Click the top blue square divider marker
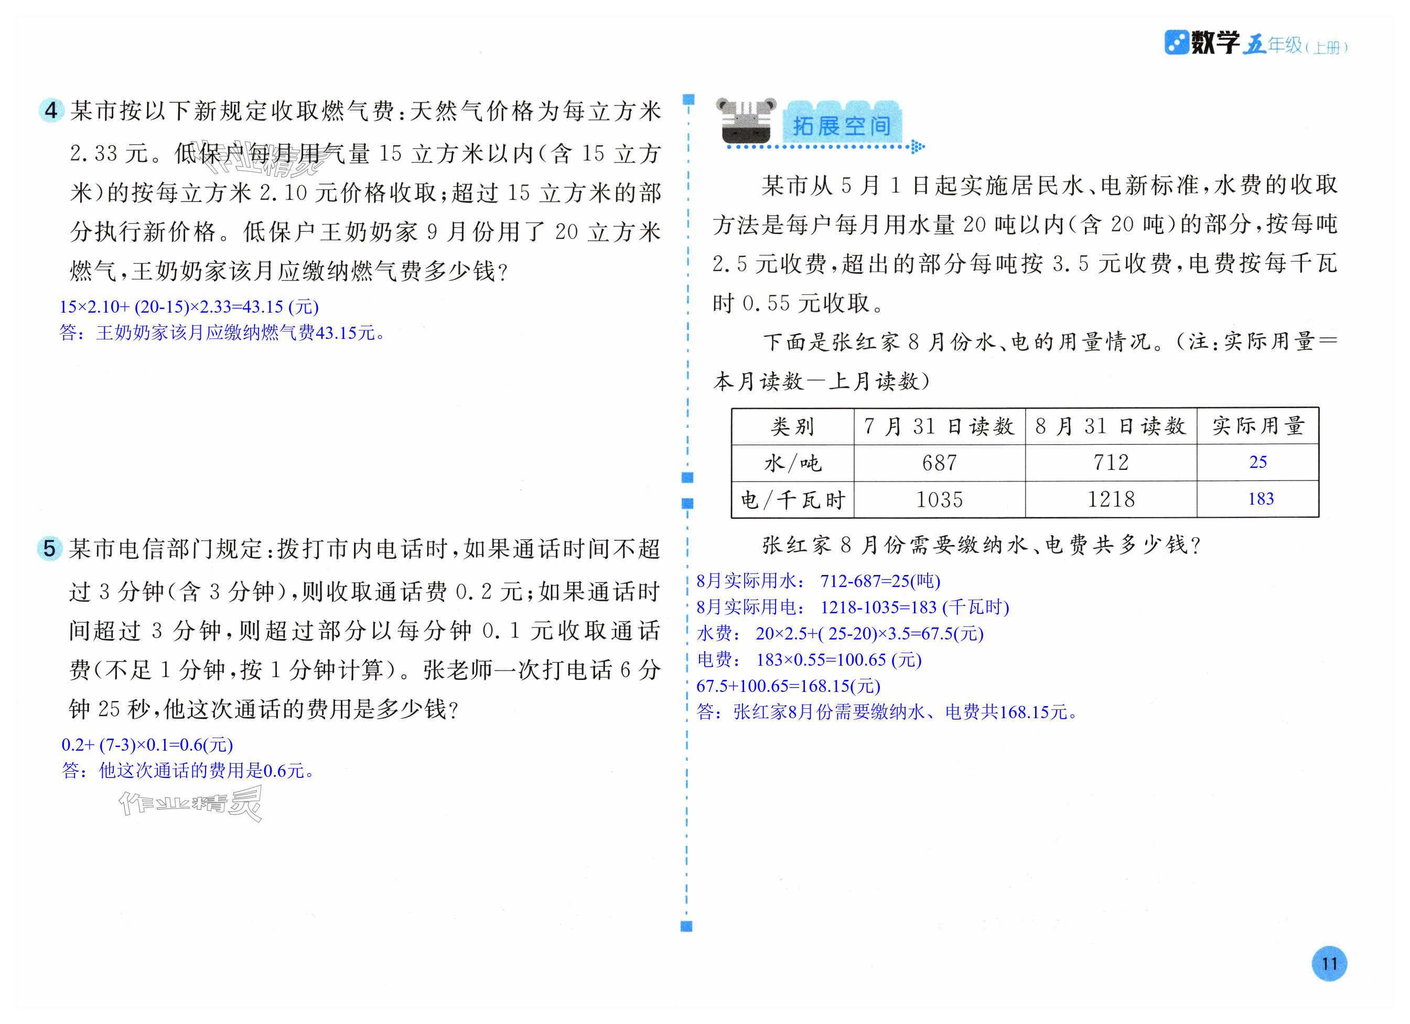Image resolution: width=1410 pixels, height=1024 pixels. [688, 100]
